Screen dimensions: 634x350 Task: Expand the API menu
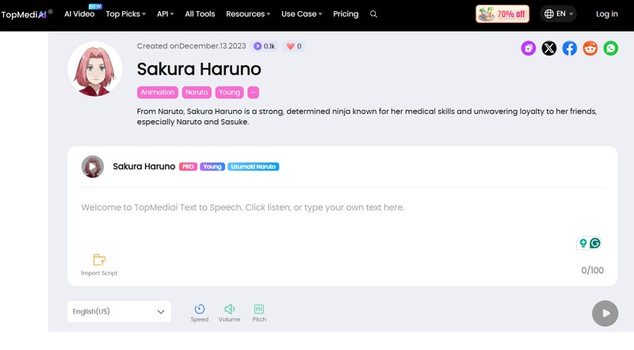166,13
